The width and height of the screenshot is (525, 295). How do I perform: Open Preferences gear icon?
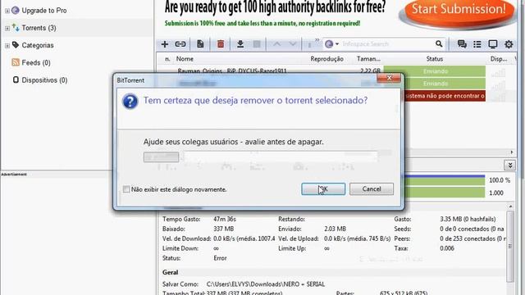pos(509,44)
